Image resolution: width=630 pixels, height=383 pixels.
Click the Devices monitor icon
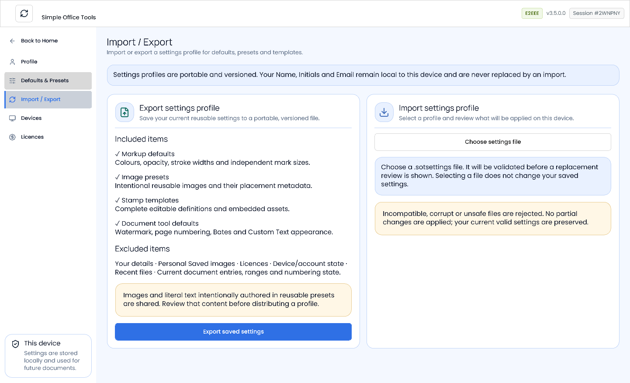pyautogui.click(x=12, y=118)
